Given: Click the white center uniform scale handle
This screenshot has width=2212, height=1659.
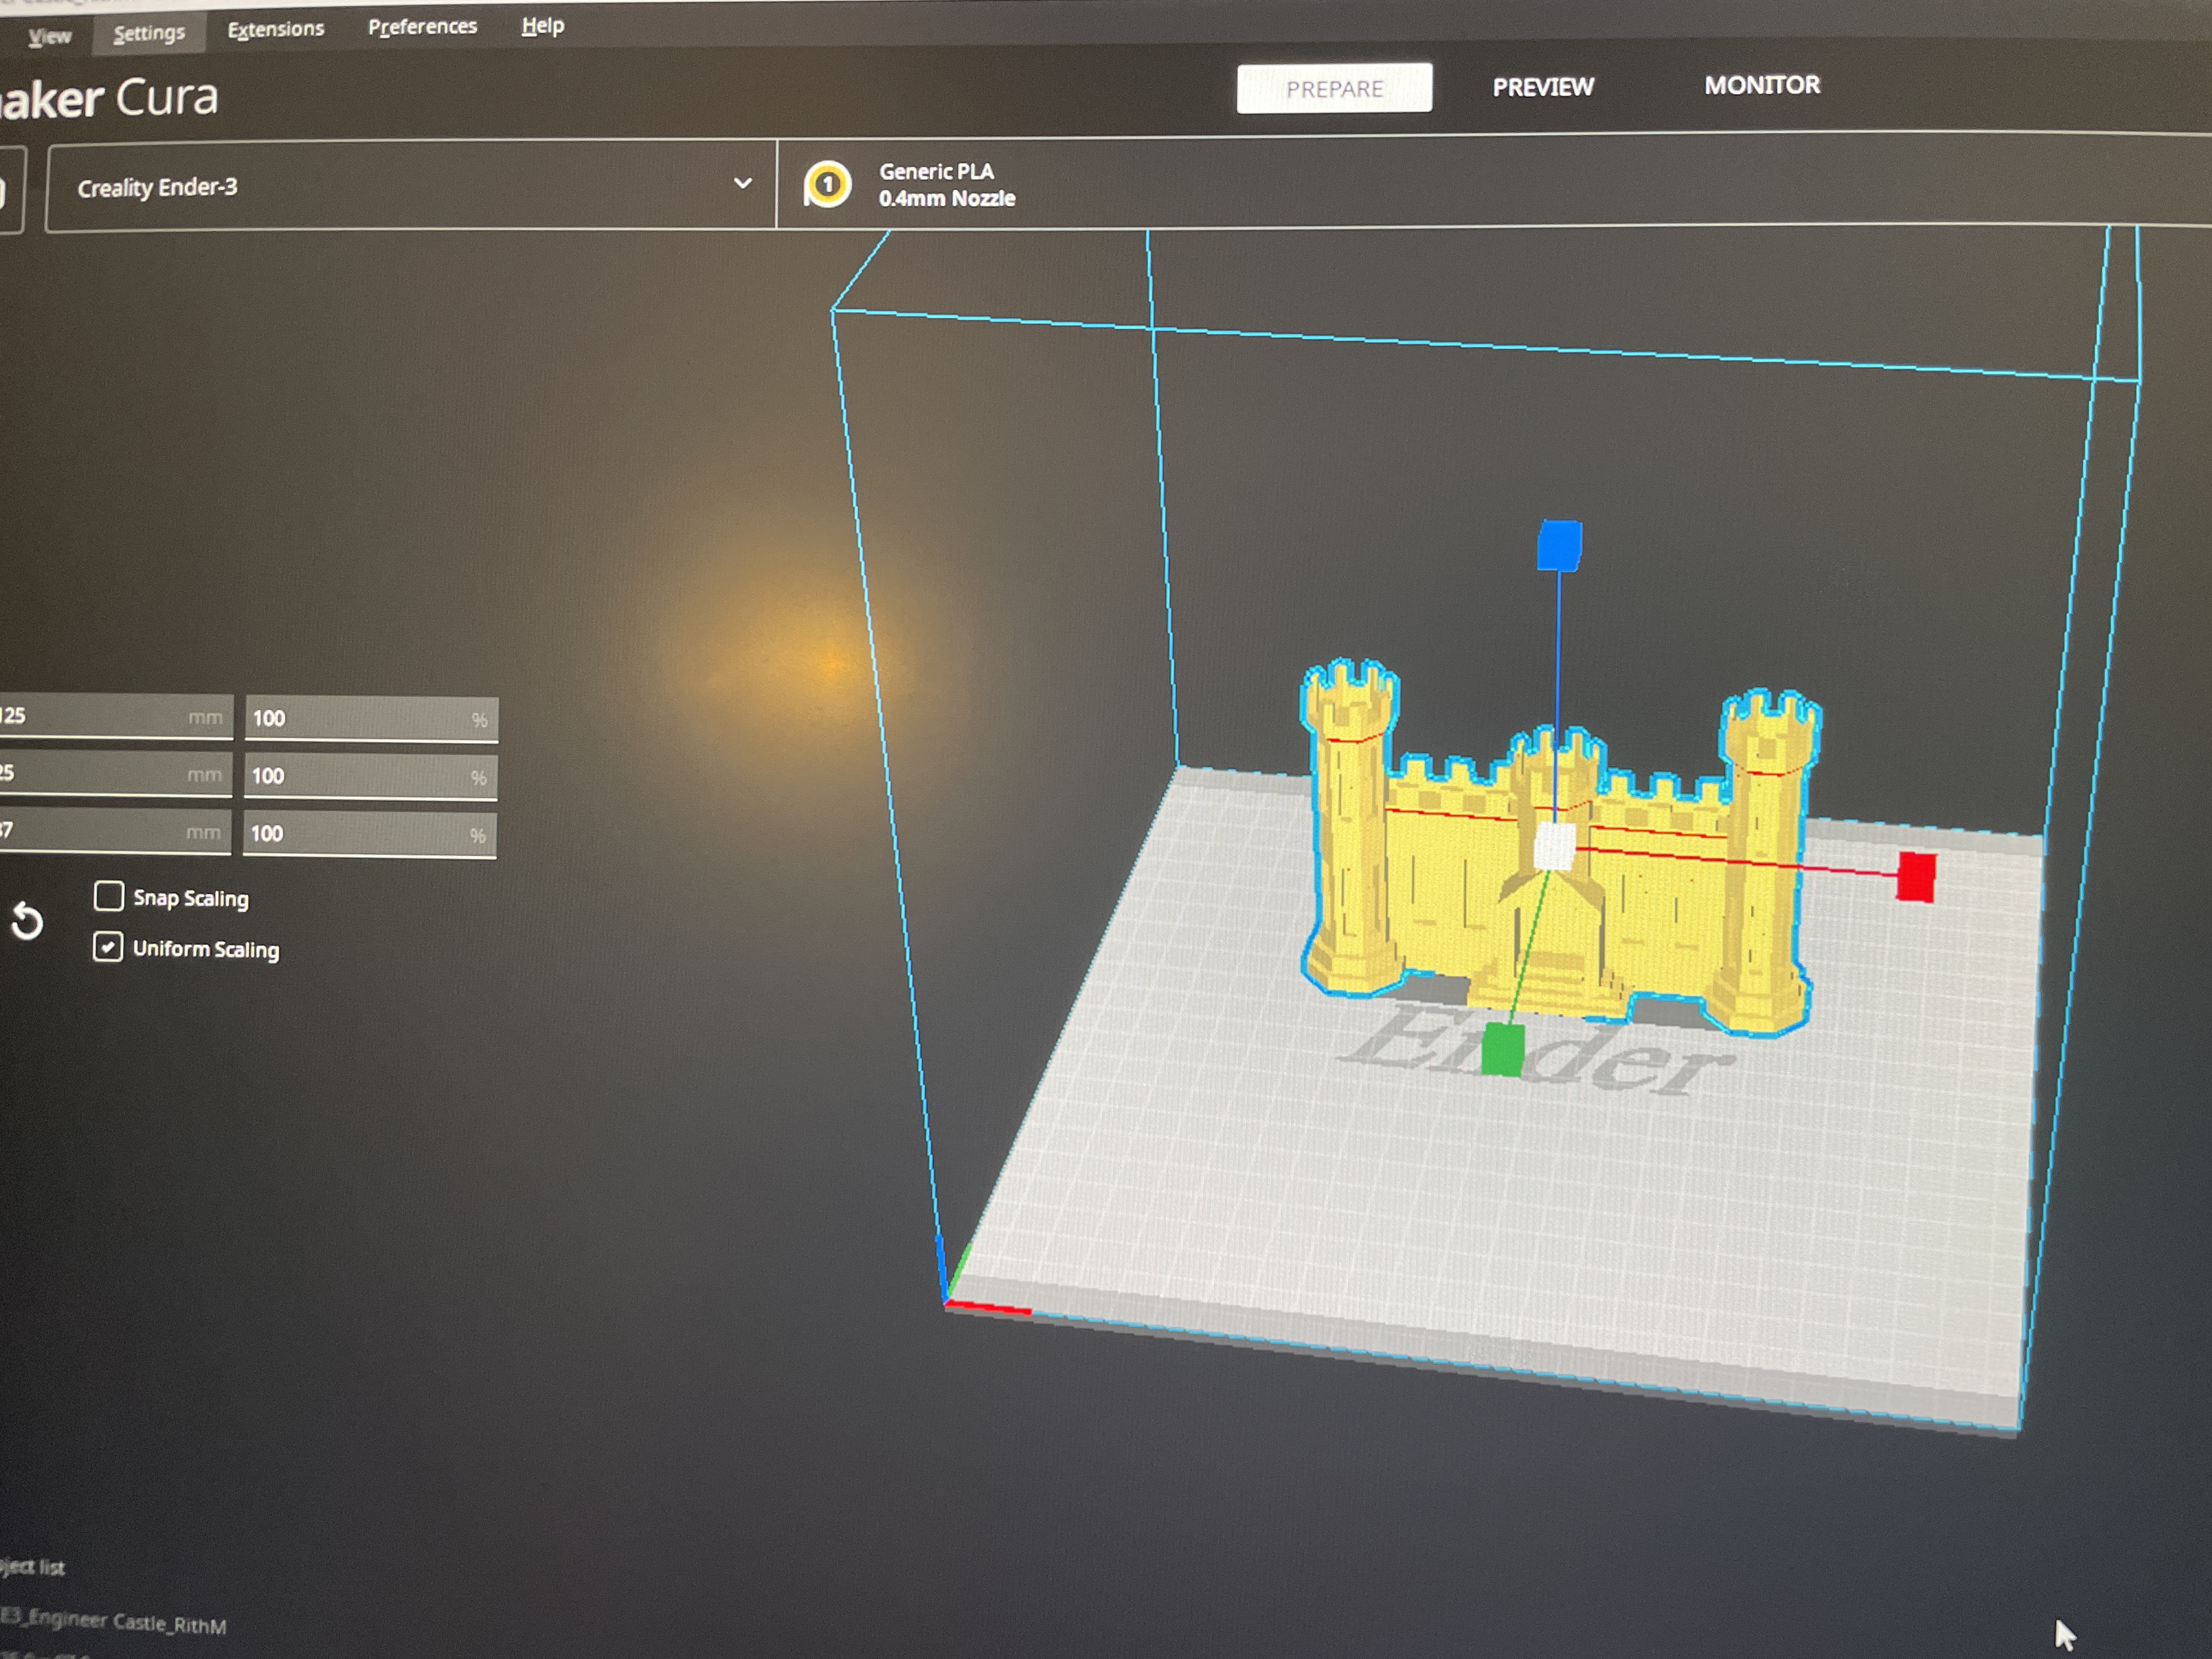Looking at the screenshot, I should pos(1554,846).
